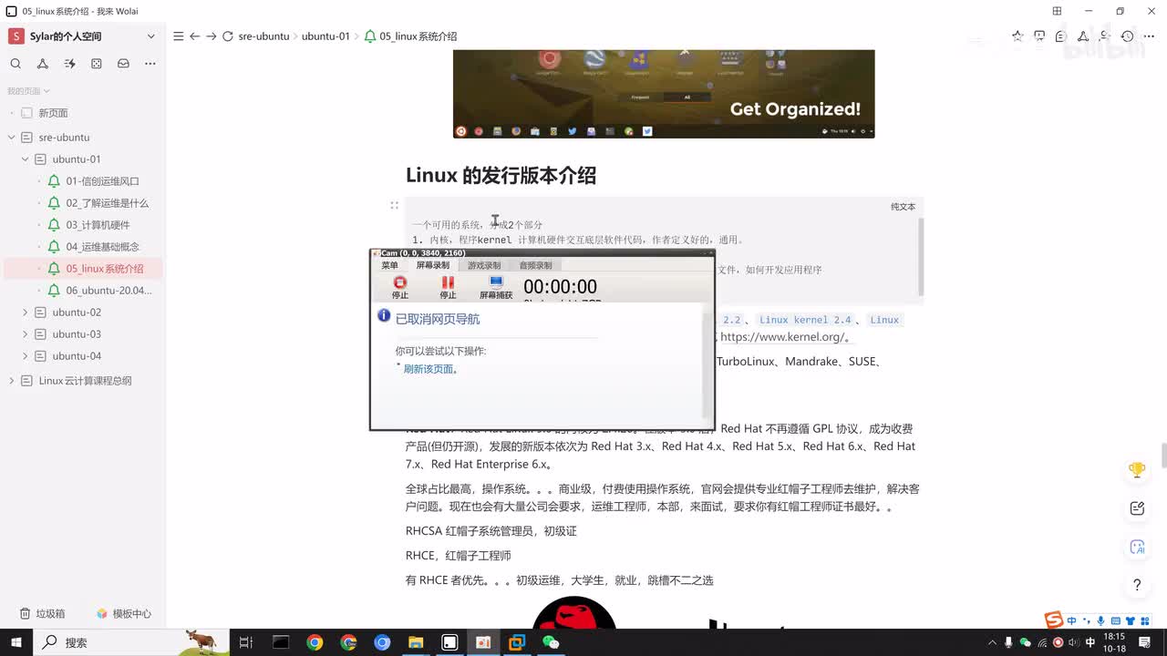Open code block language selector 纯文本

tap(903, 207)
